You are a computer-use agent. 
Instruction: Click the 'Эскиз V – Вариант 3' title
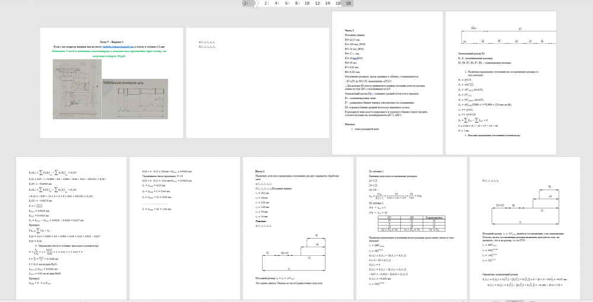click(111, 41)
